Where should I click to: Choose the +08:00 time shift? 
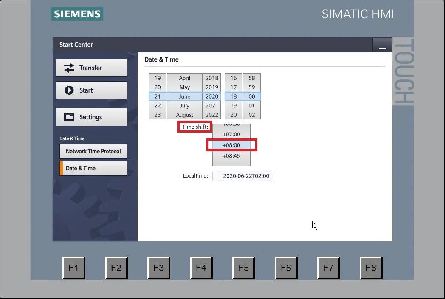[x=231, y=145]
